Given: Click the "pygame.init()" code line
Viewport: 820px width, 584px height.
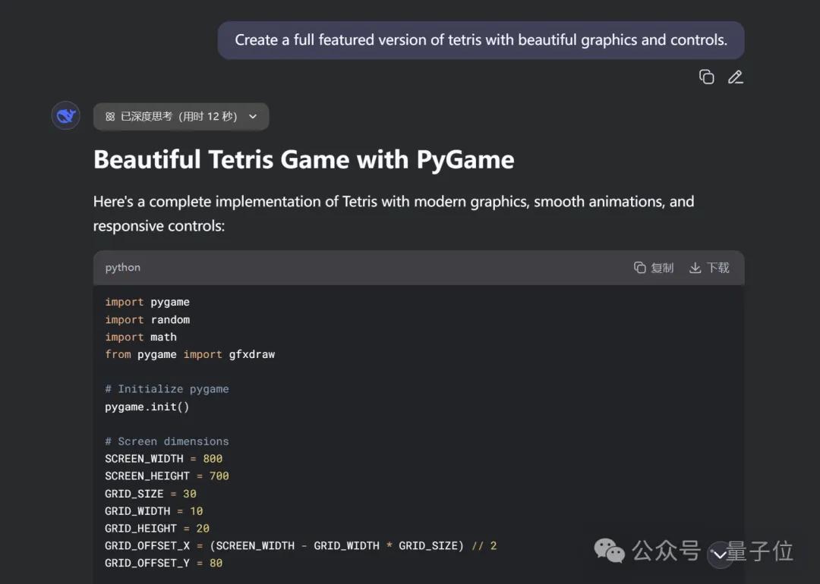Looking at the screenshot, I should [x=147, y=407].
